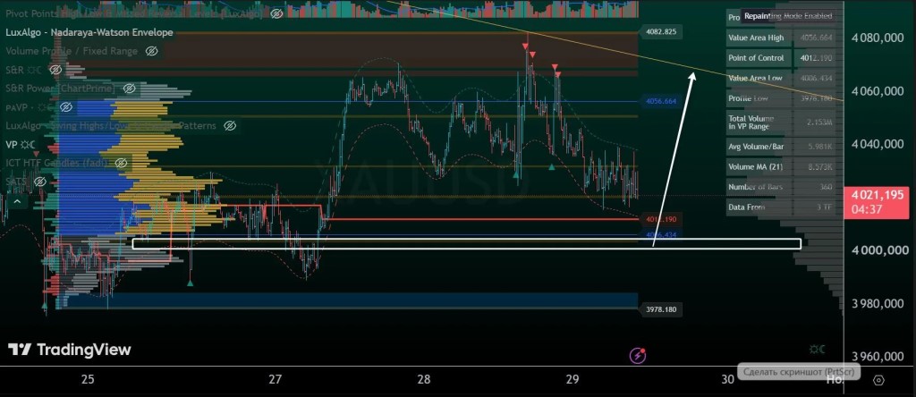916x397 pixels.
Task: Click the Avg Volume/Bar table cell
Action: (x=759, y=147)
